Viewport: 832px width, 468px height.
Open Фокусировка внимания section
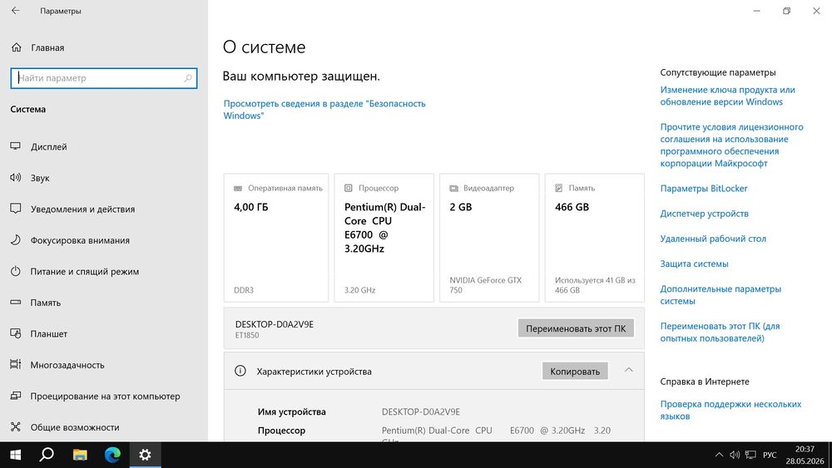[104, 240]
